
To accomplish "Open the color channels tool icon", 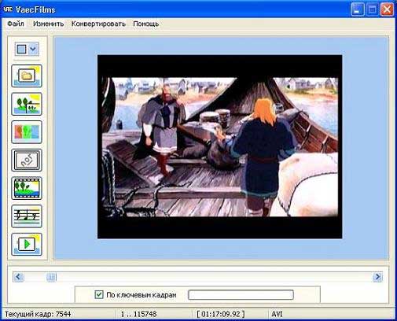I will tap(27, 132).
